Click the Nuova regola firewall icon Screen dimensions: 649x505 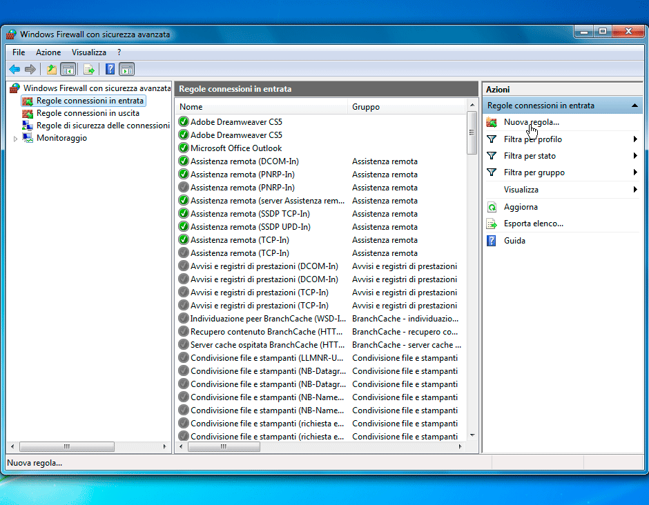(492, 122)
